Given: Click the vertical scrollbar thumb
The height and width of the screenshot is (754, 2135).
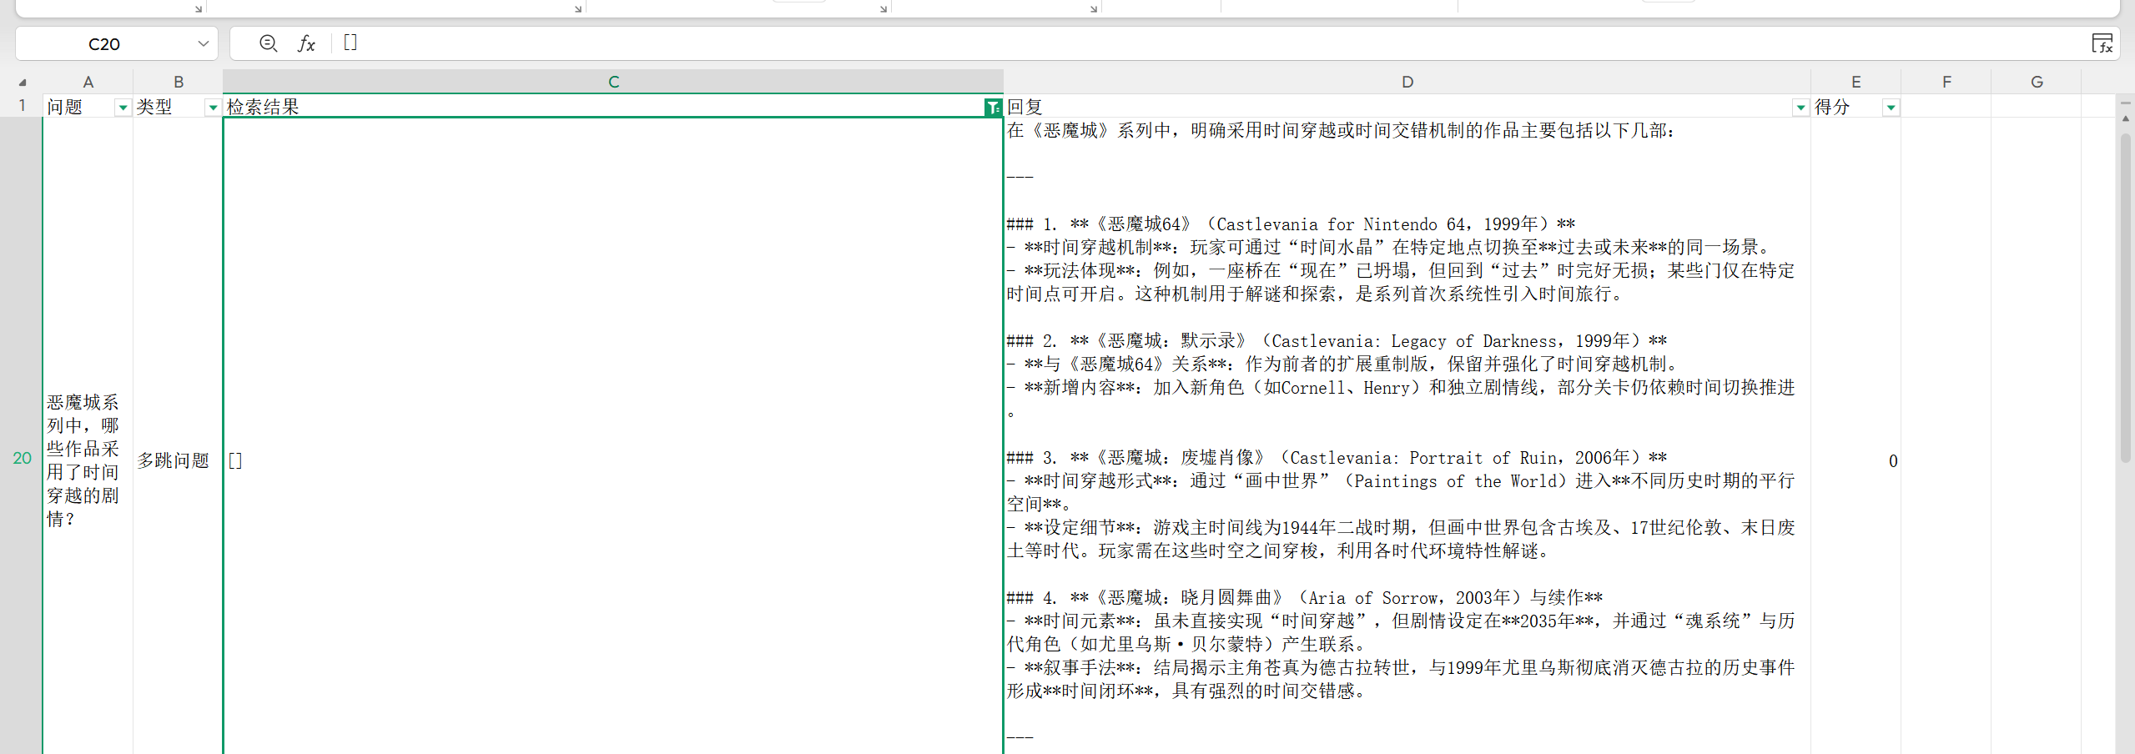Looking at the screenshot, I should 2125,297.
